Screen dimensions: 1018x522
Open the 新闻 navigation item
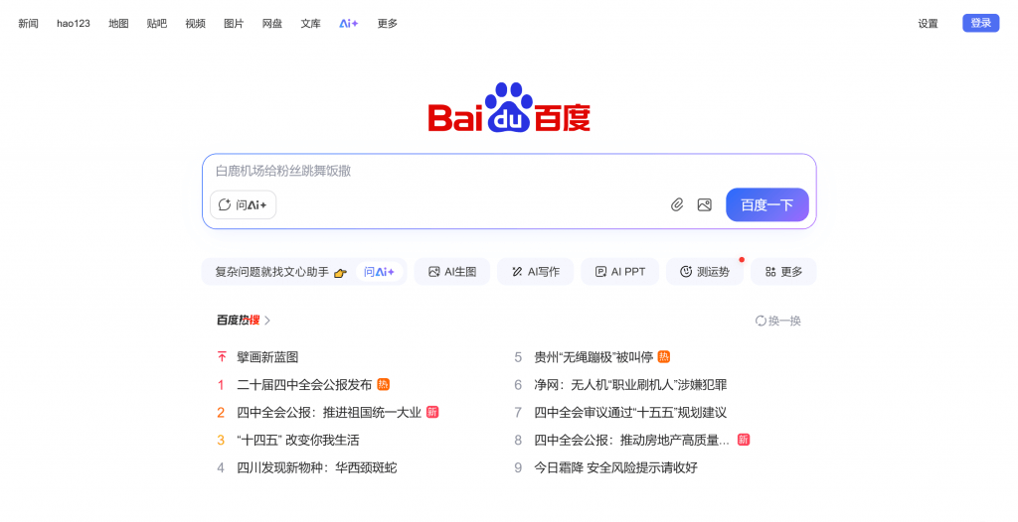(28, 23)
